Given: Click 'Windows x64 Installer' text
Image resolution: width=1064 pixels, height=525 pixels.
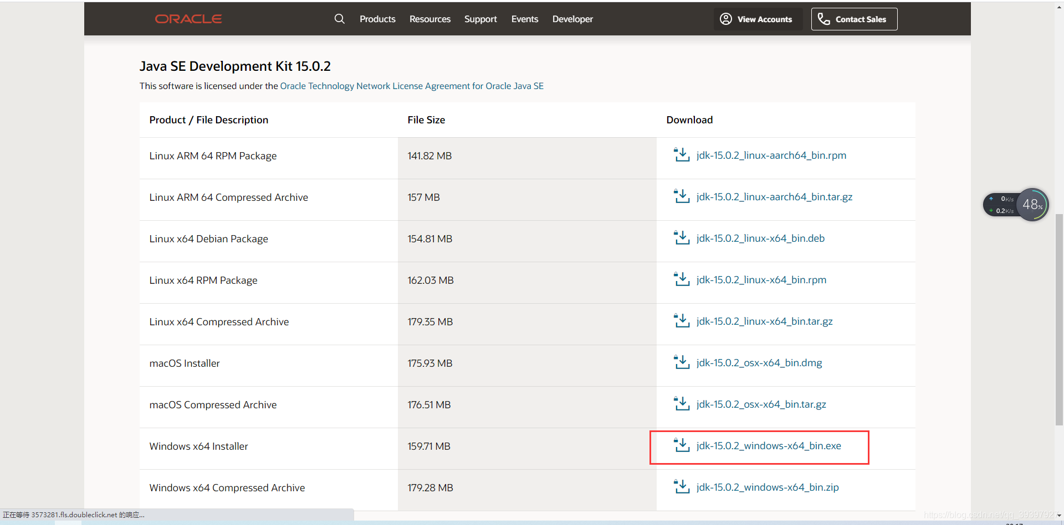Looking at the screenshot, I should (x=198, y=446).
